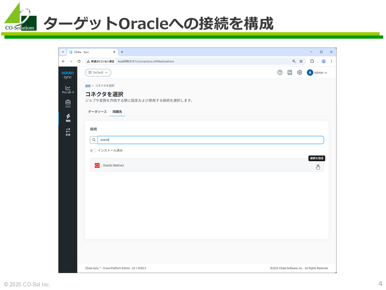Open the ダッシュボード page in the sidebar
386x290 pixels.
click(x=68, y=89)
